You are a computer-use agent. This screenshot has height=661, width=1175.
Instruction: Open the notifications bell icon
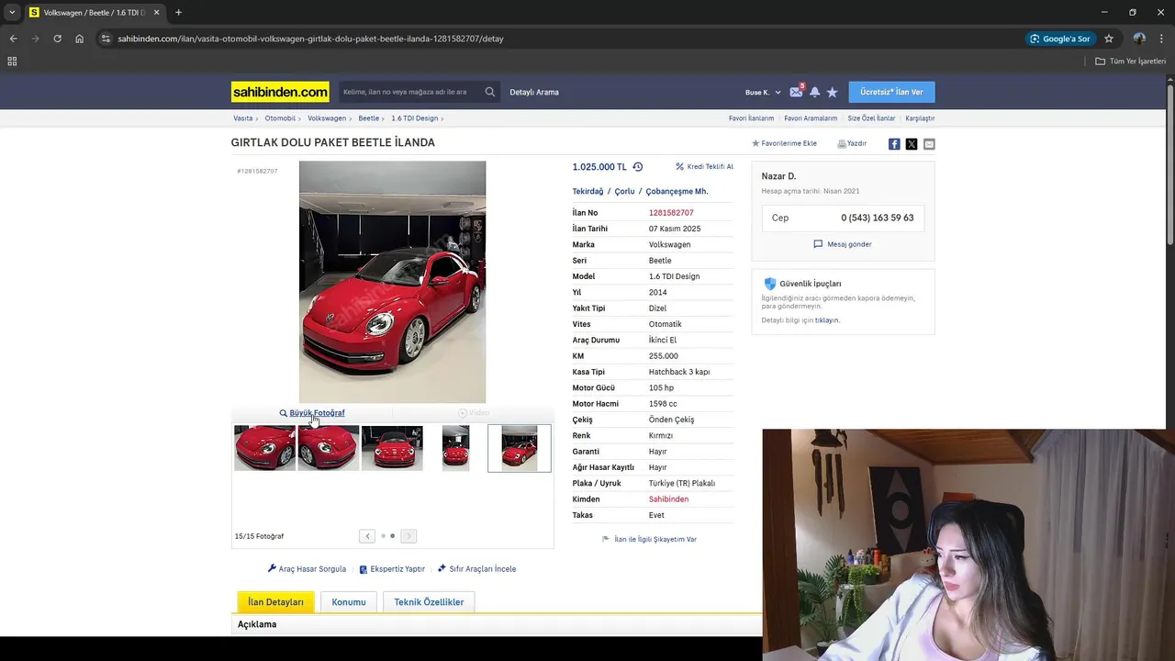(814, 92)
